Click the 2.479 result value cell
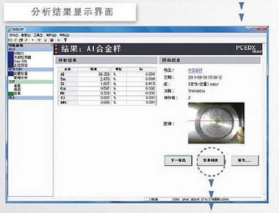 click(x=94, y=79)
